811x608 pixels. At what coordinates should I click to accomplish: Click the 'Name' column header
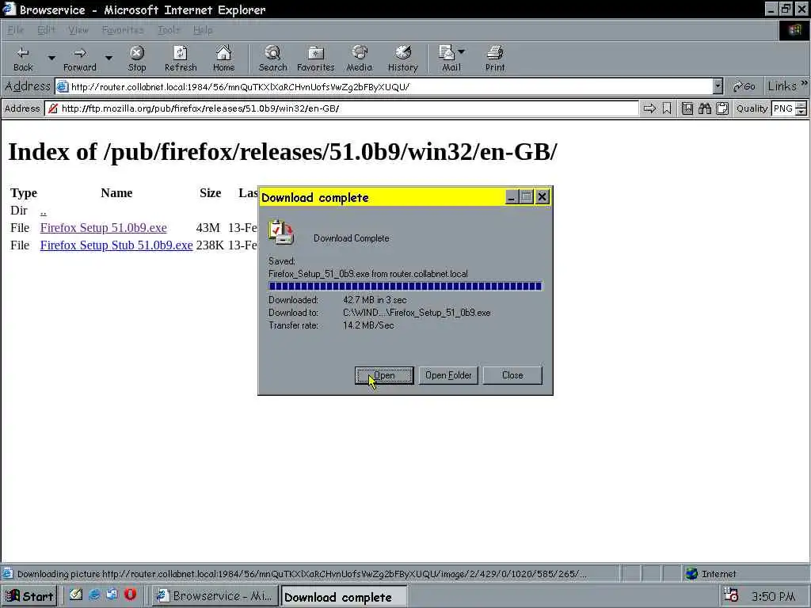pos(116,193)
